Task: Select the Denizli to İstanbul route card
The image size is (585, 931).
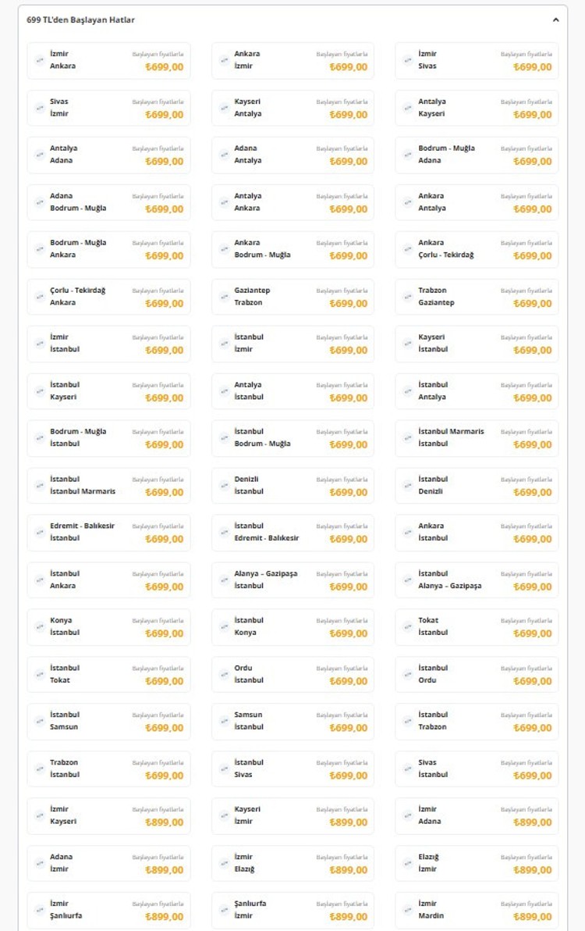Action: coord(292,485)
